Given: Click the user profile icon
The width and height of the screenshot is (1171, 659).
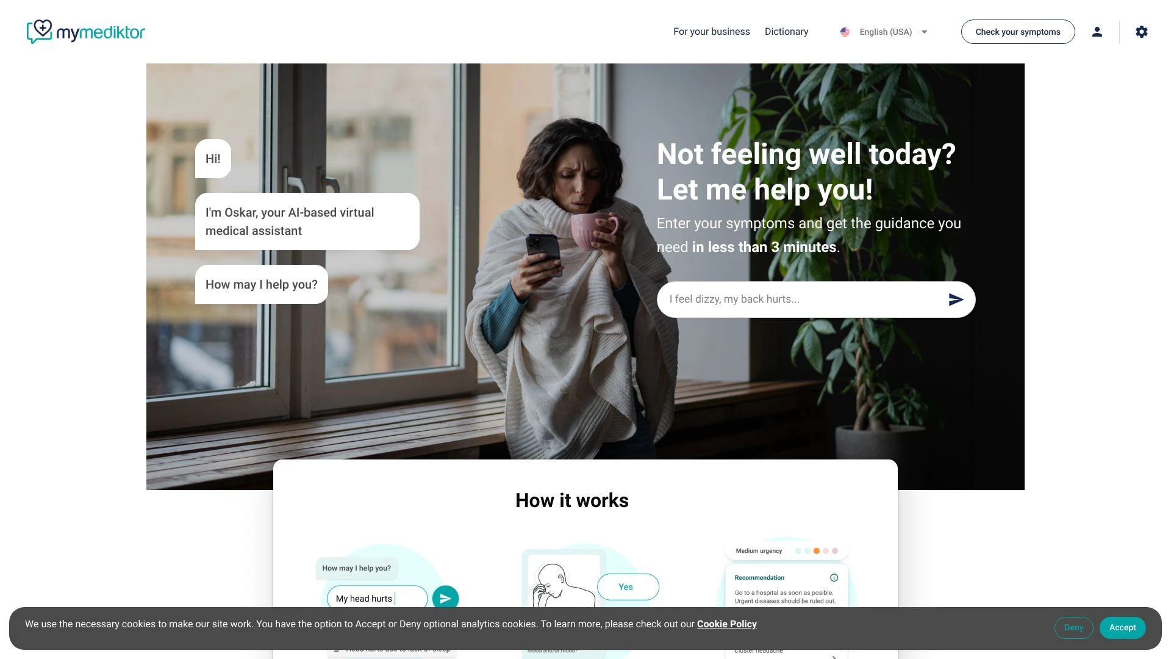Looking at the screenshot, I should click(1097, 31).
